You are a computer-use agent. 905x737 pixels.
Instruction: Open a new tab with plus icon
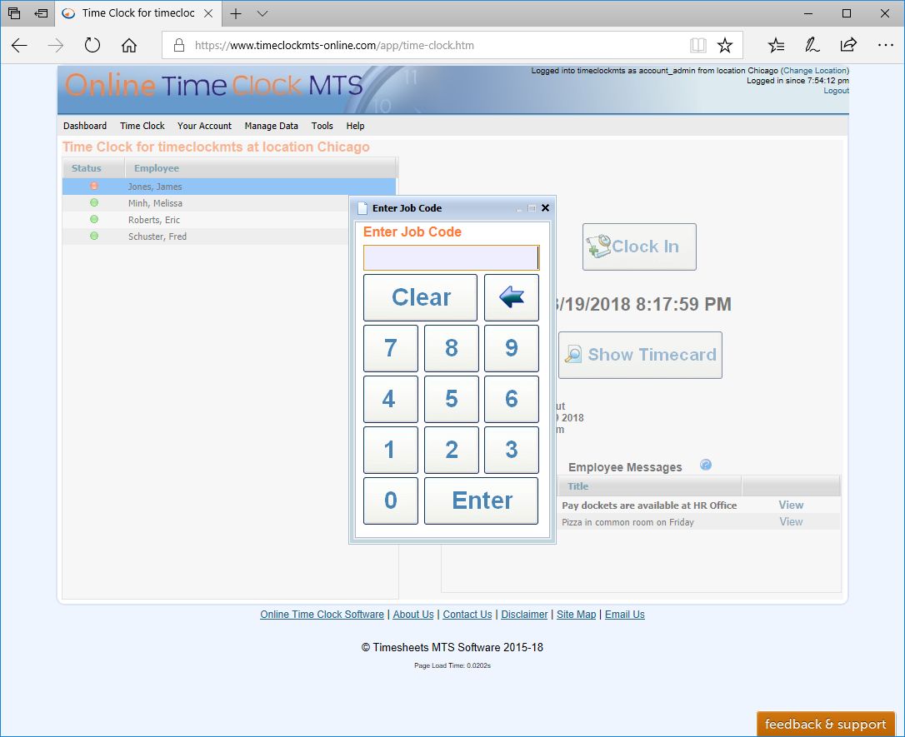(x=236, y=13)
